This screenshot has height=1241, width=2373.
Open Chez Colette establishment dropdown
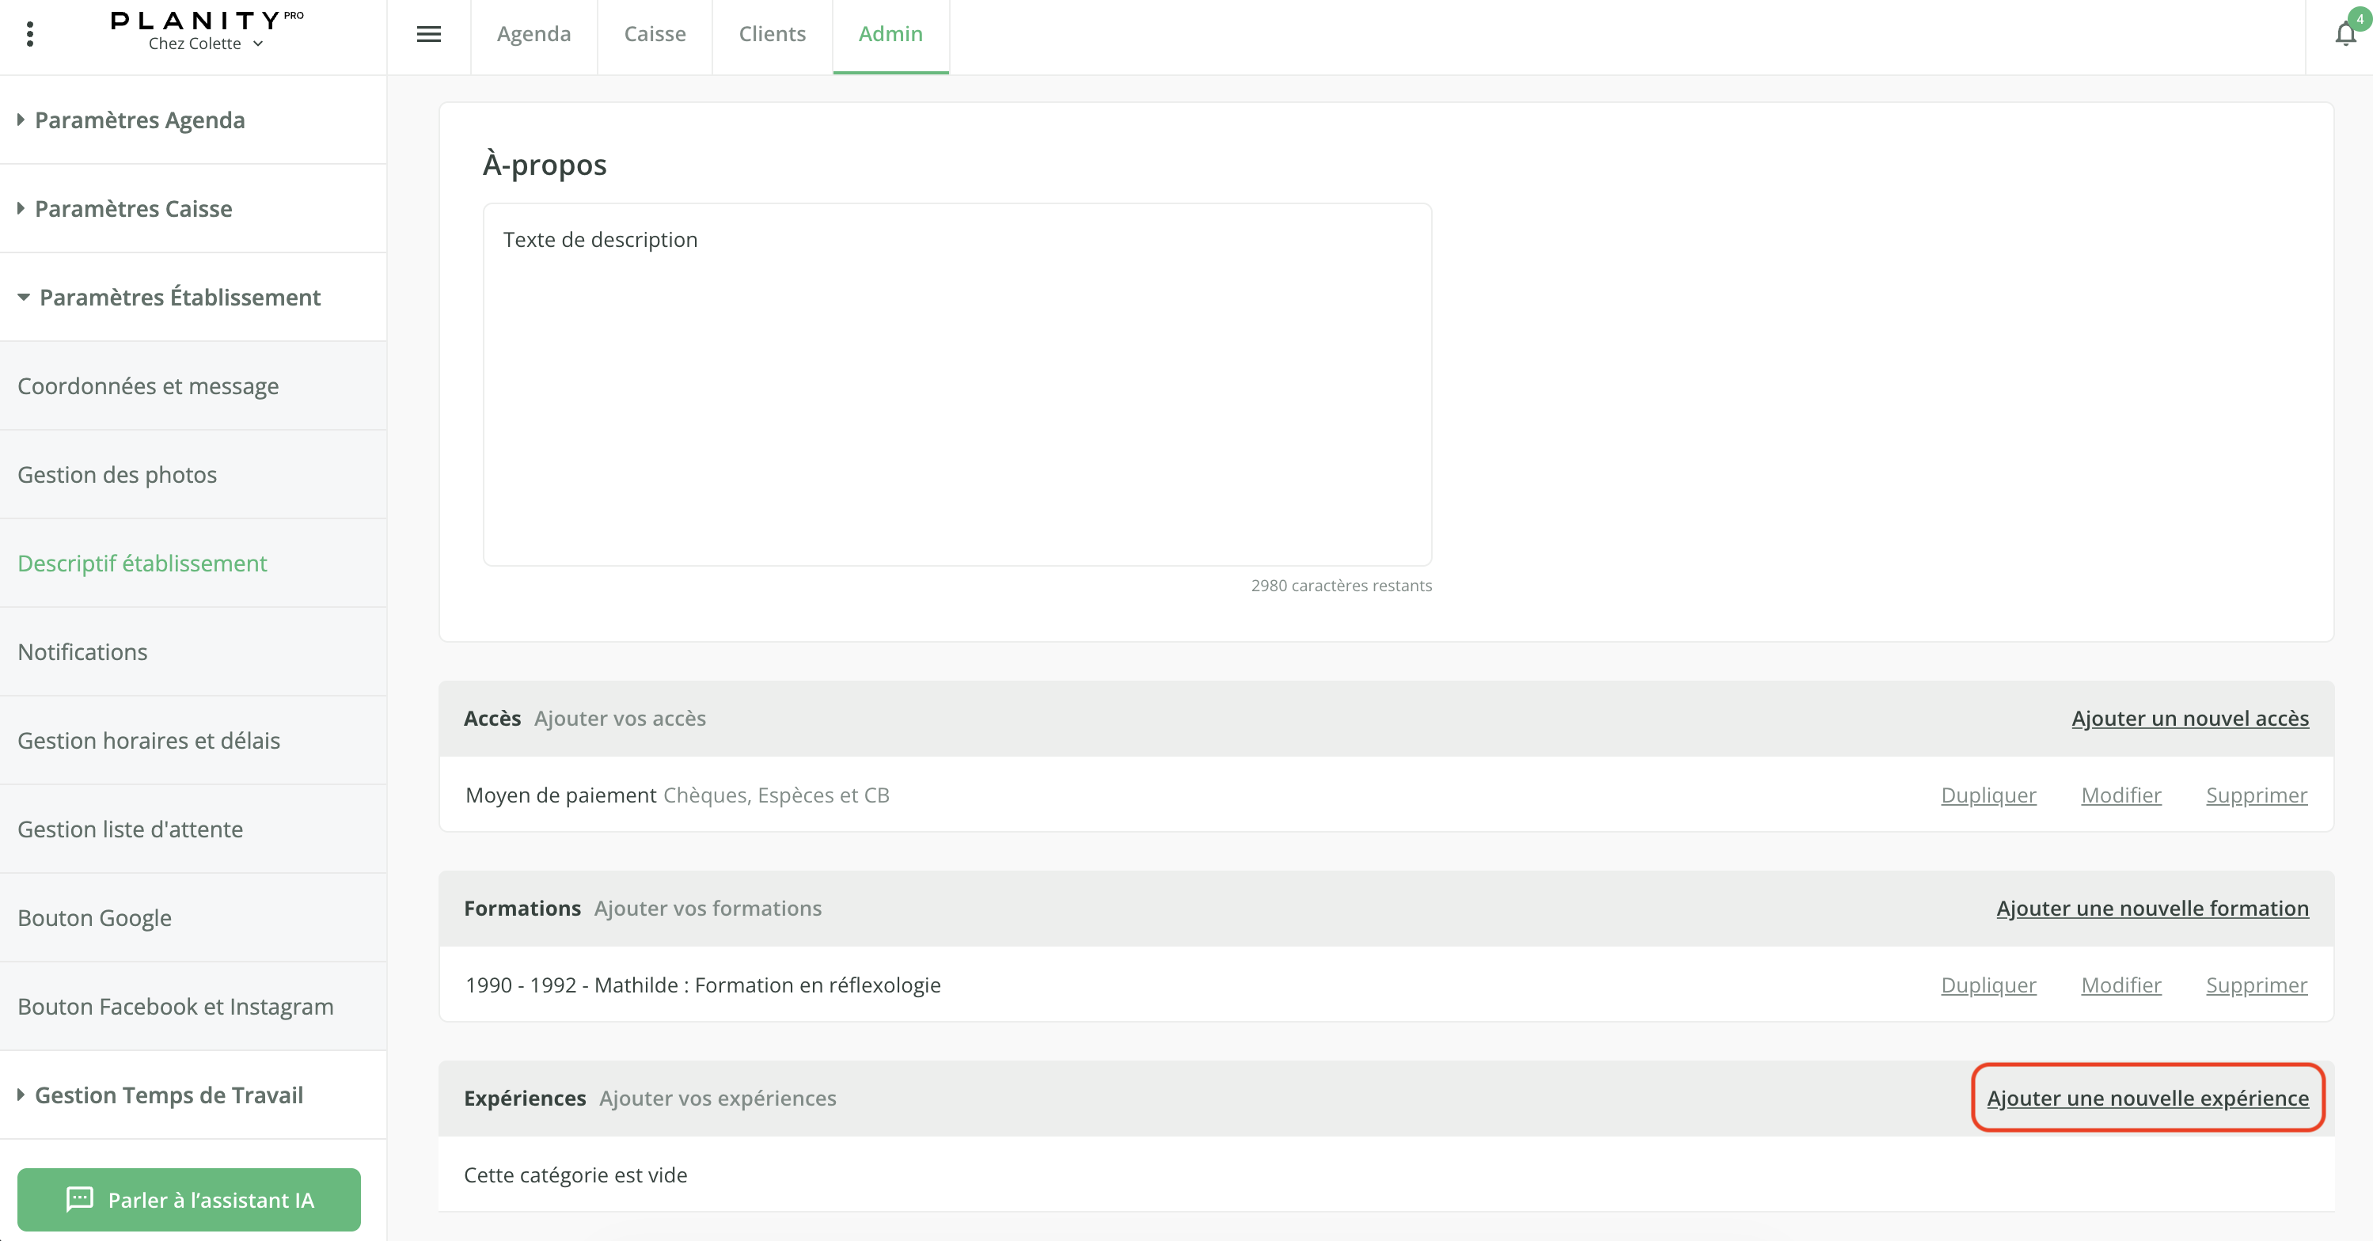click(x=206, y=44)
